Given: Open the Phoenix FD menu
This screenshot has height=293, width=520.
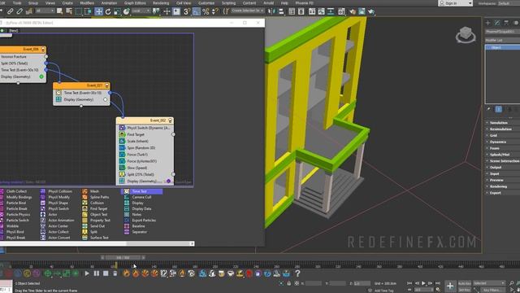Looking at the screenshot, I should [304, 3].
